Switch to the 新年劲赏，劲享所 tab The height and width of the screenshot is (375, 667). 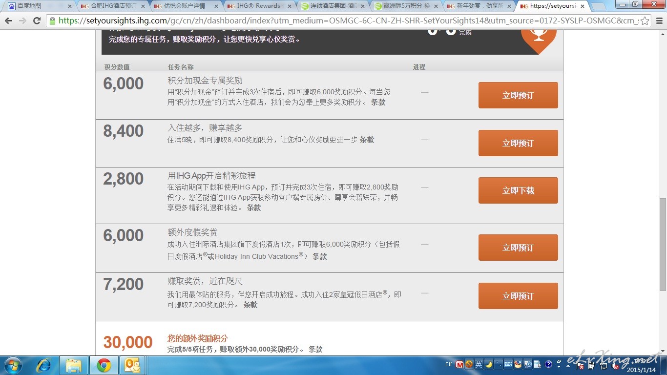pos(479,6)
